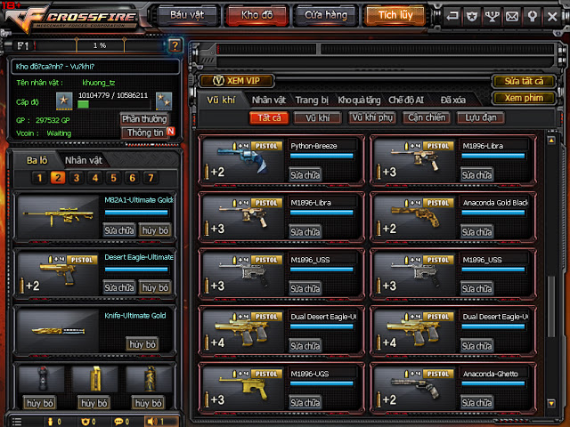Filter by Vũ khí main weapons
Viewport: 570px width, 427px height.
tap(317, 117)
